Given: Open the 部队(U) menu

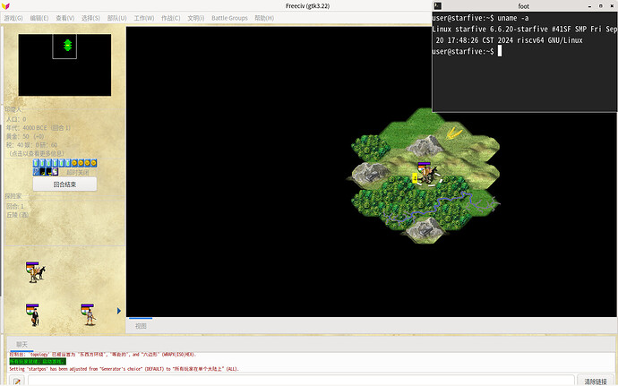Looking at the screenshot, I should point(116,18).
